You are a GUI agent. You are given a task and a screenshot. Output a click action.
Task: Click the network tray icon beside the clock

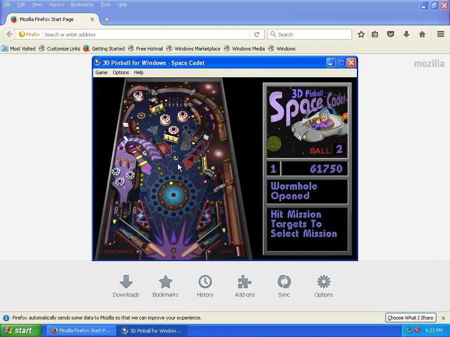tap(409, 330)
